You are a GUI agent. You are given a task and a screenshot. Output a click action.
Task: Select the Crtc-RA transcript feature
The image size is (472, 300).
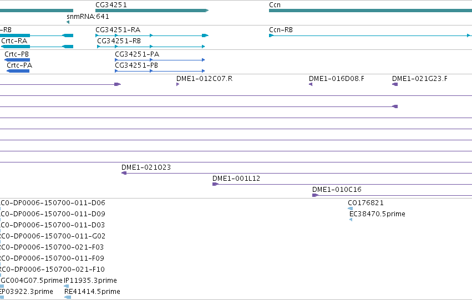(x=37, y=47)
